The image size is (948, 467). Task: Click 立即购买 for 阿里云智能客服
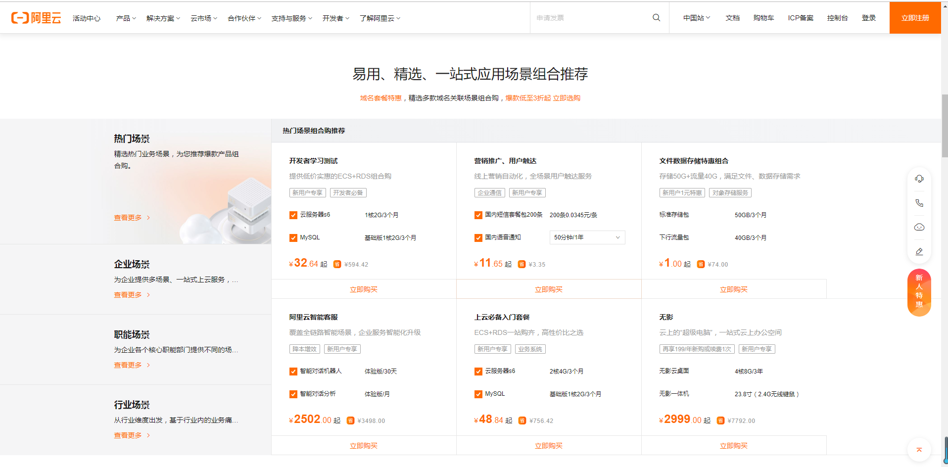(x=364, y=446)
